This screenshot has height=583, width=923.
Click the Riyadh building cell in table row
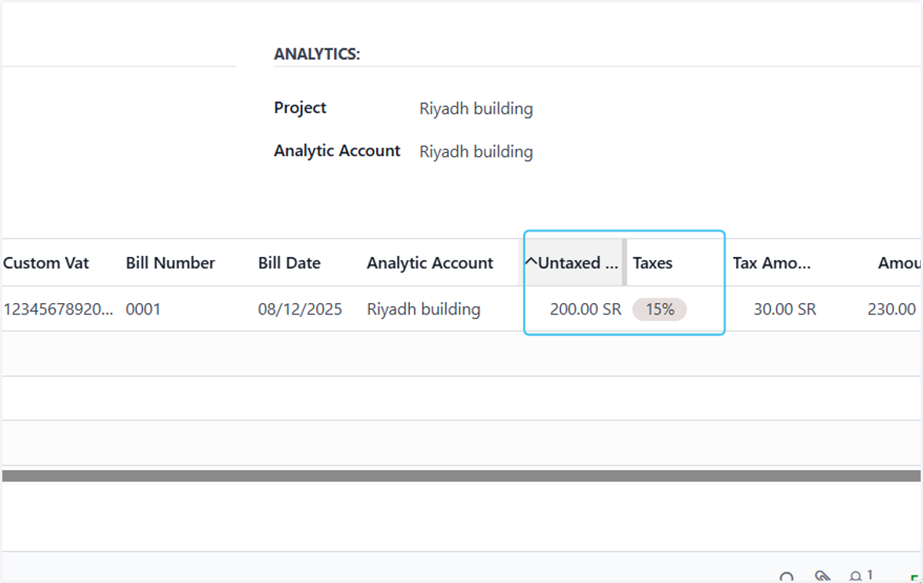pos(424,309)
